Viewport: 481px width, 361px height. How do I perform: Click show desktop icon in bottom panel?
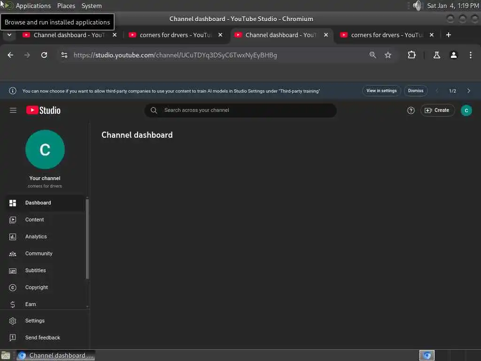6,356
